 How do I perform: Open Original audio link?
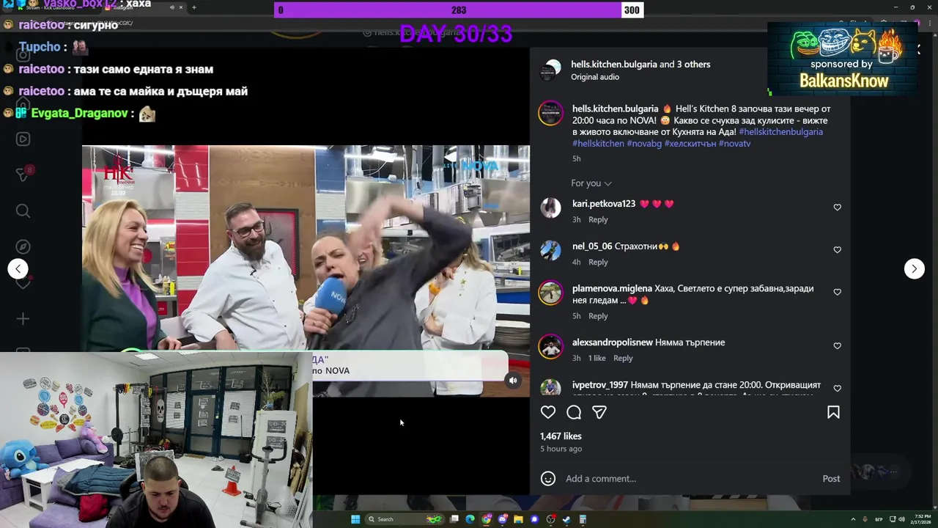click(595, 77)
